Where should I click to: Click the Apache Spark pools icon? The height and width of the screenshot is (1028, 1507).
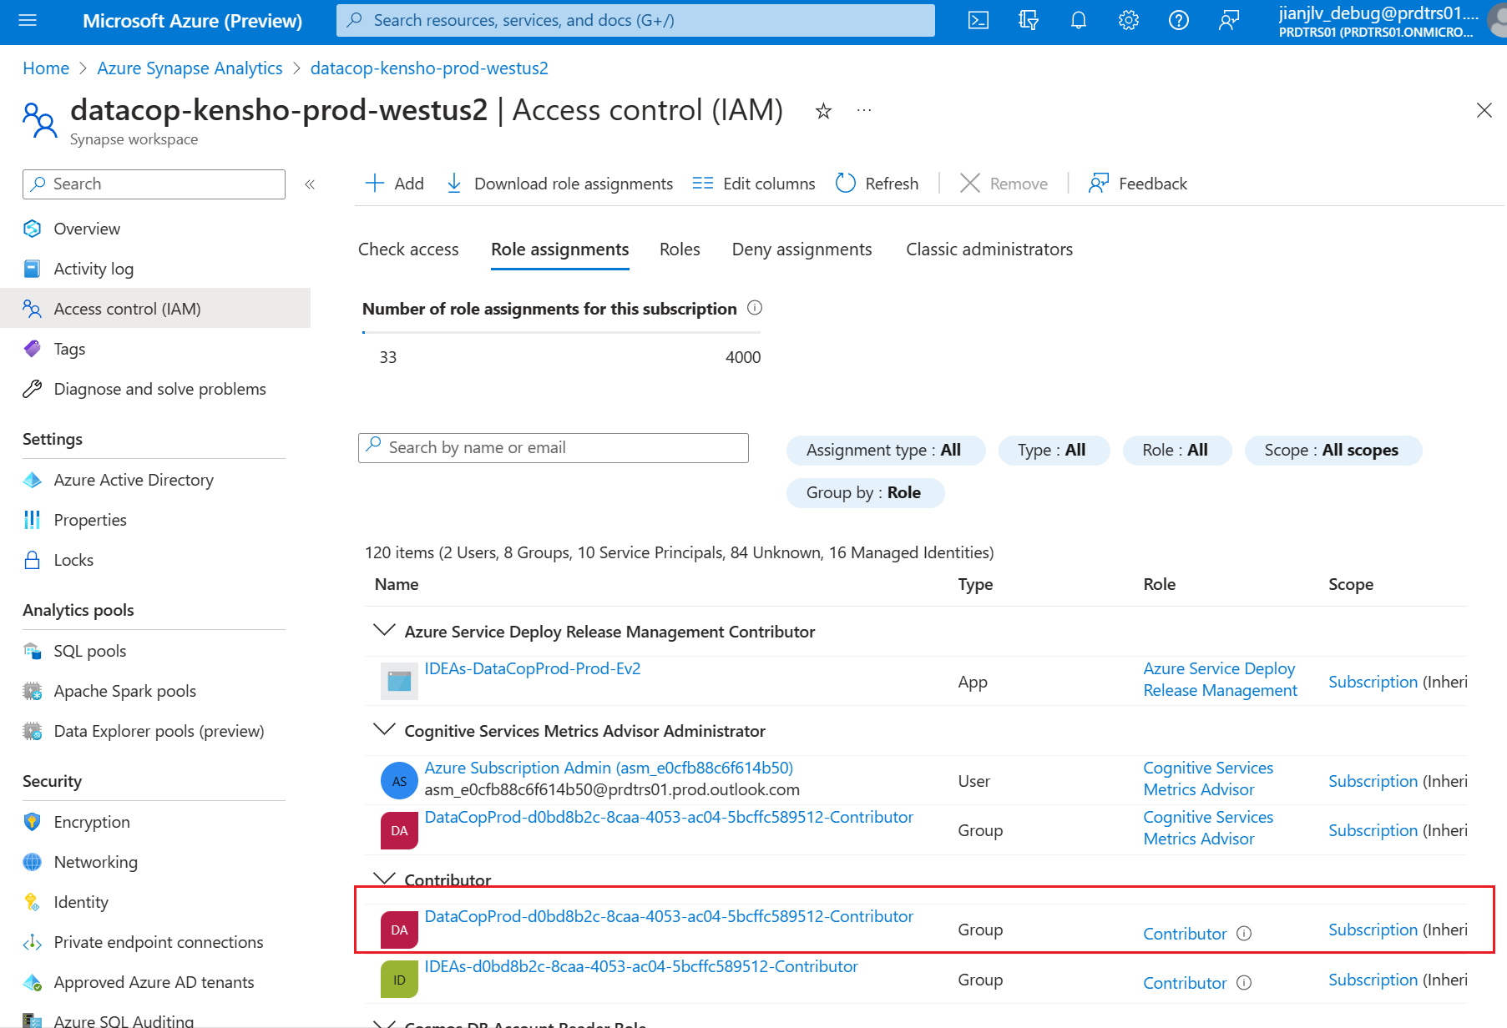tap(33, 691)
